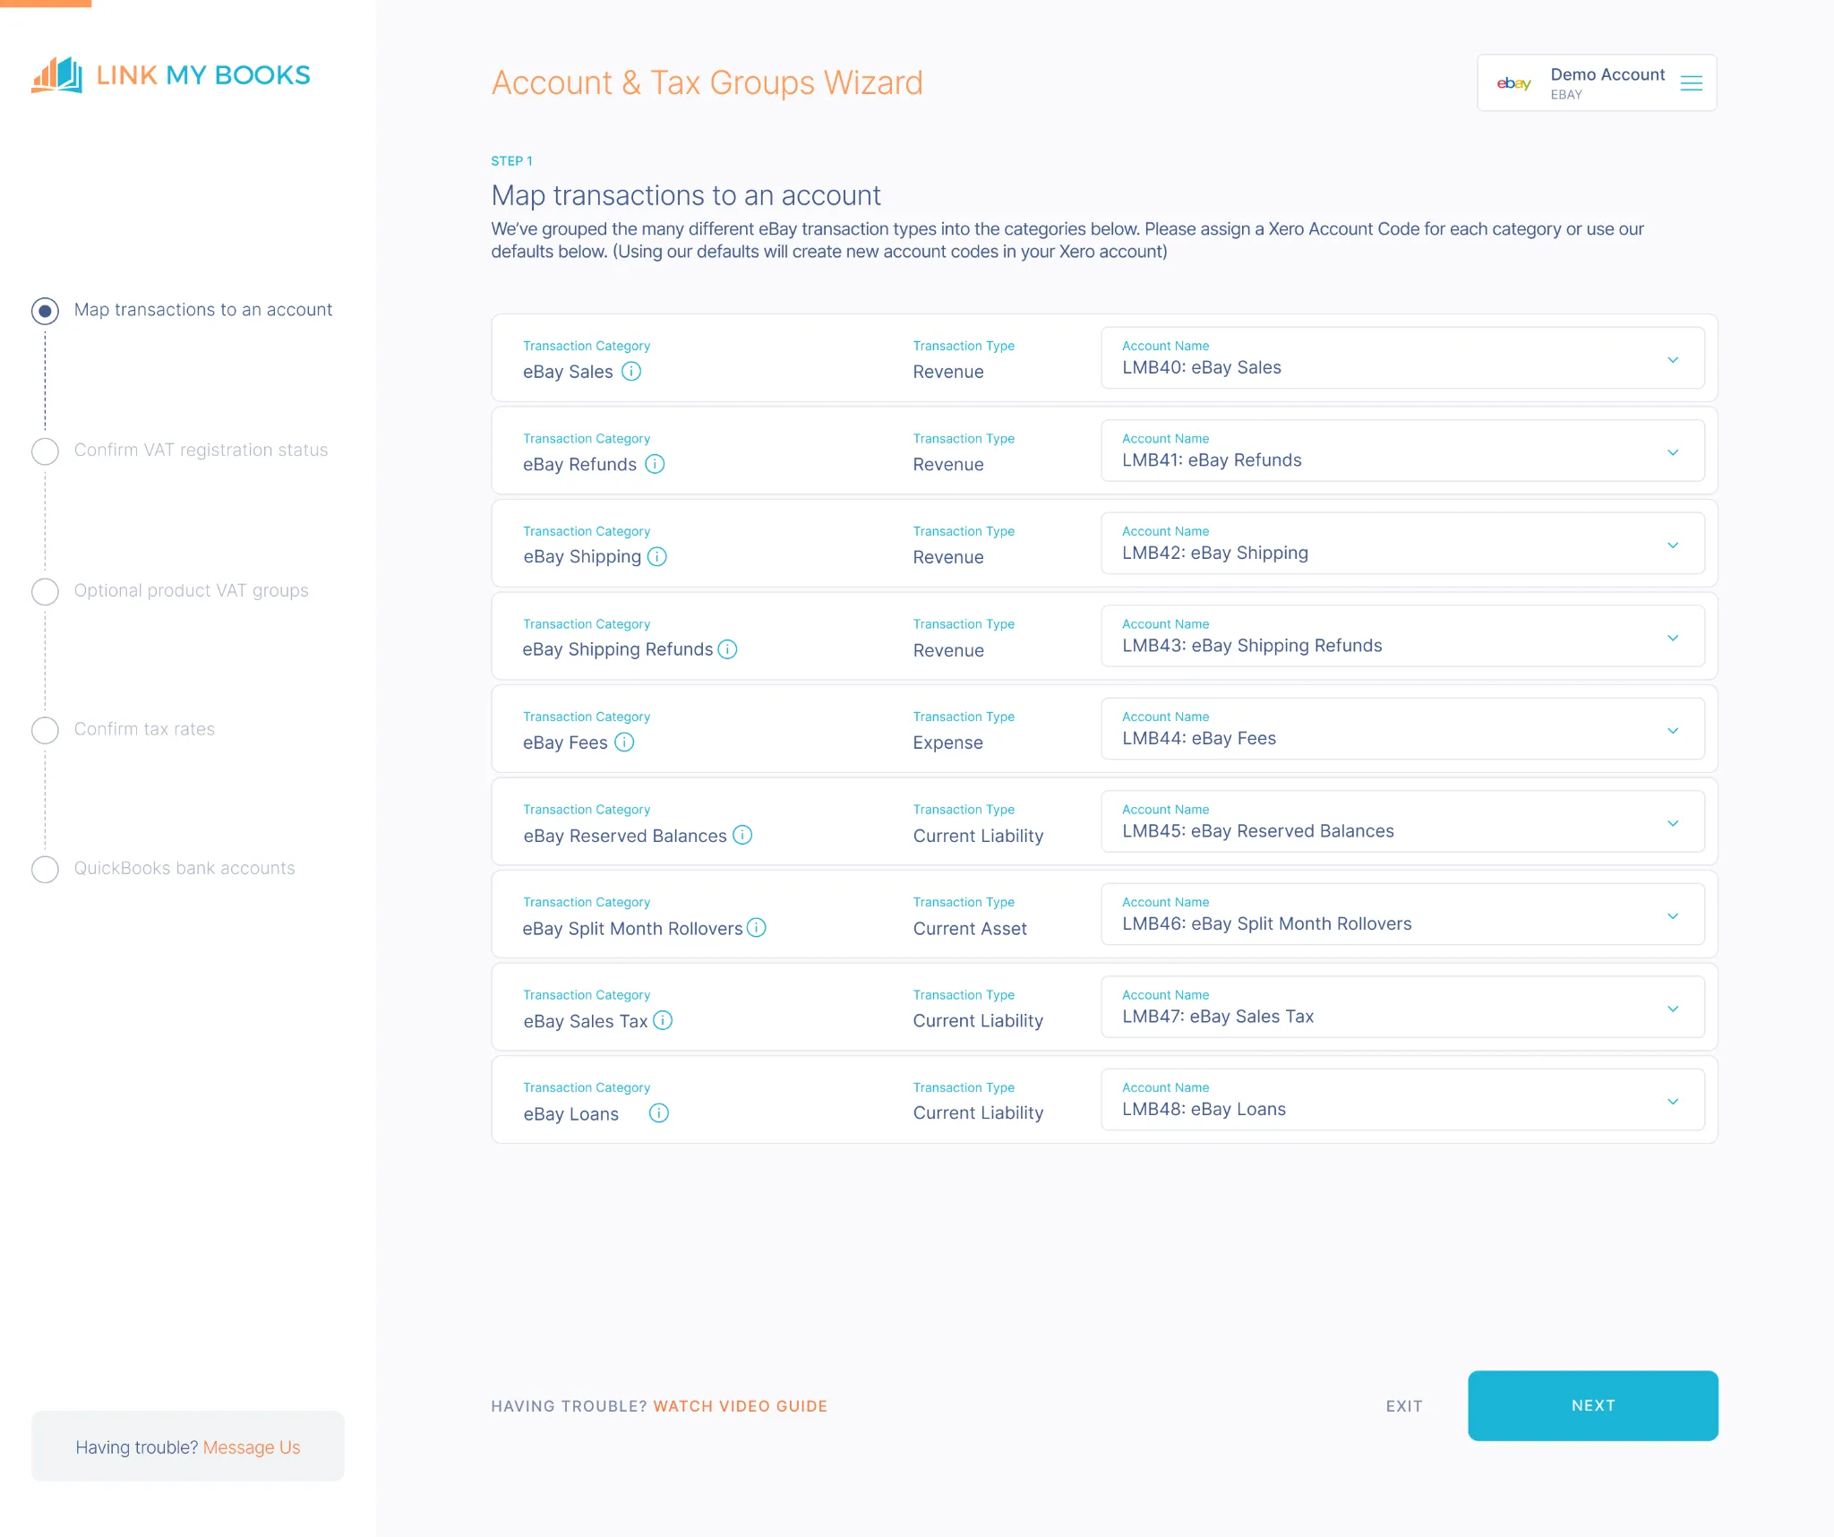The height and width of the screenshot is (1537, 1834).
Task: Click the 'Confirm VAT registration status' sidebar label
Action: 201,451
